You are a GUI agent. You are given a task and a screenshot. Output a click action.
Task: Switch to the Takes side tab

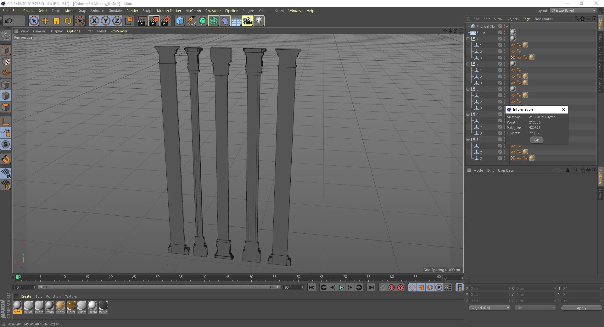tap(601, 38)
